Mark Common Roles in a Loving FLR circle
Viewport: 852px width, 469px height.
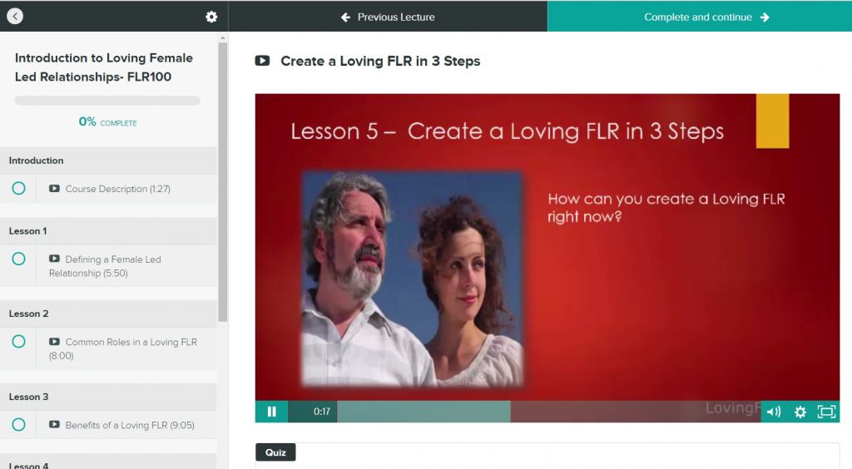18,342
